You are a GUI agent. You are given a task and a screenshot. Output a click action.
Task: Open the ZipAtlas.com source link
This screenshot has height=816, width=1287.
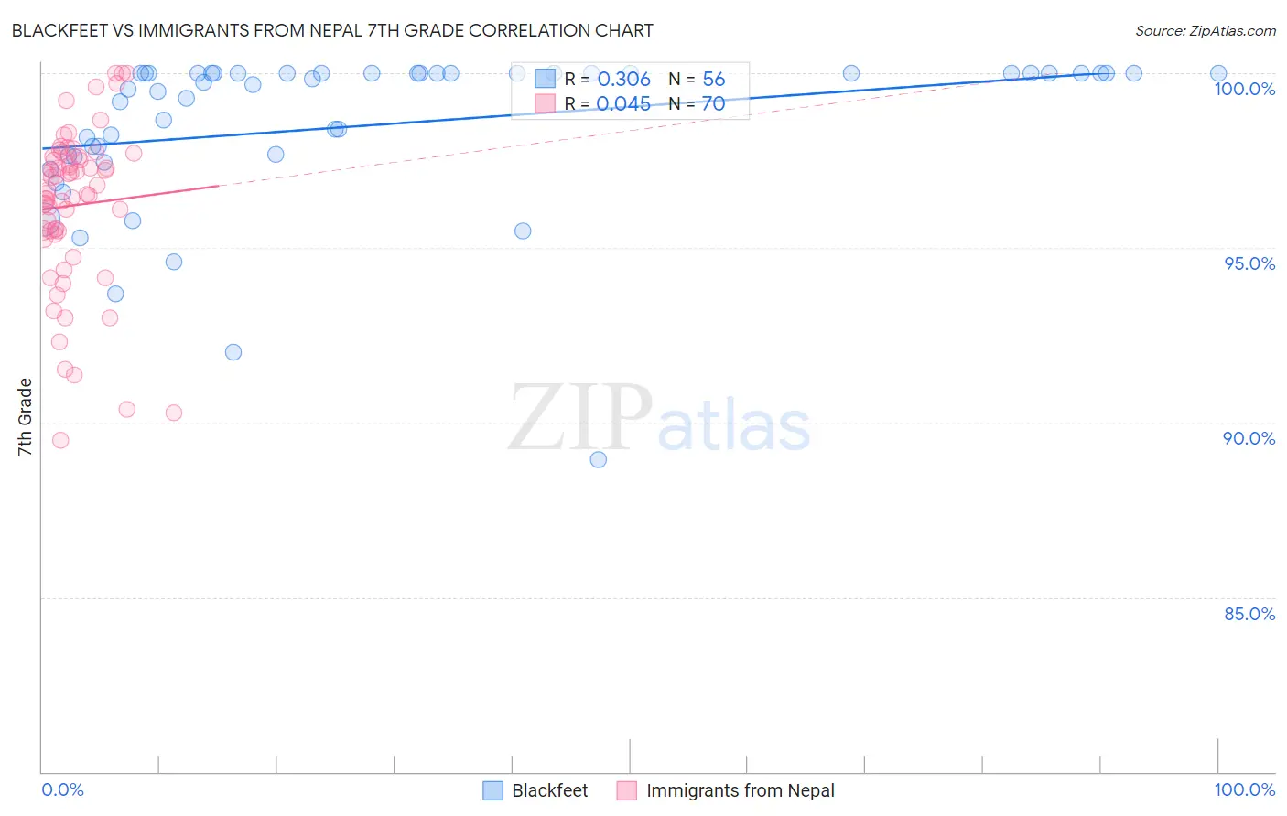(x=1206, y=30)
